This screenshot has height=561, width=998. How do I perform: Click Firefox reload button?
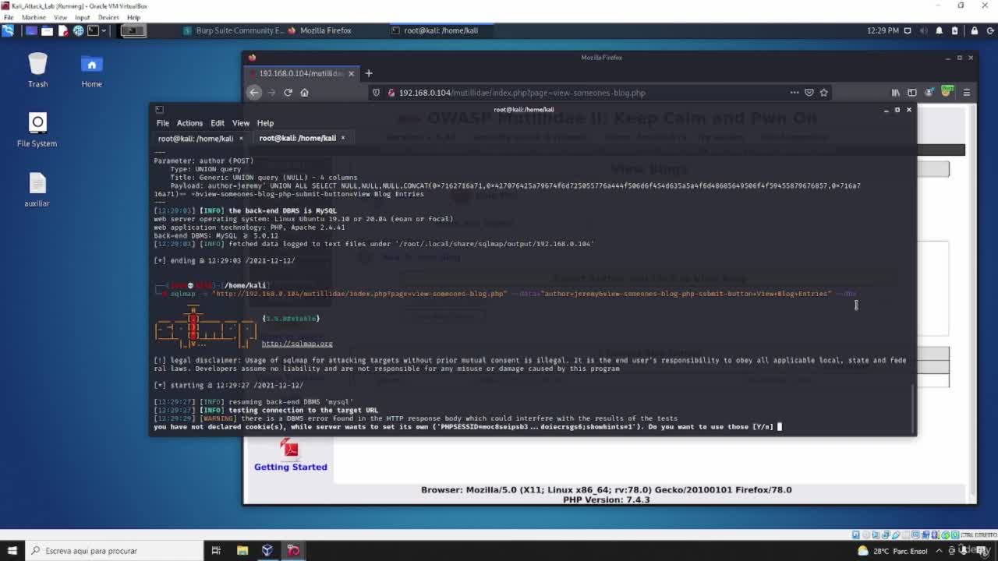coord(288,92)
